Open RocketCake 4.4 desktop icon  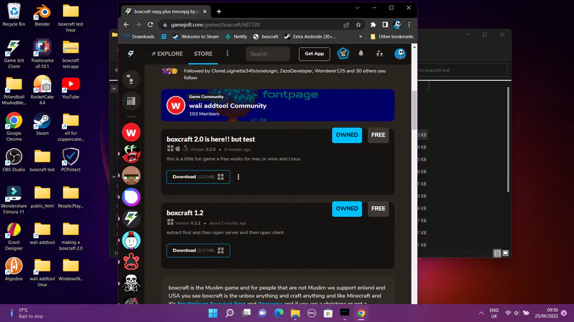(x=42, y=90)
